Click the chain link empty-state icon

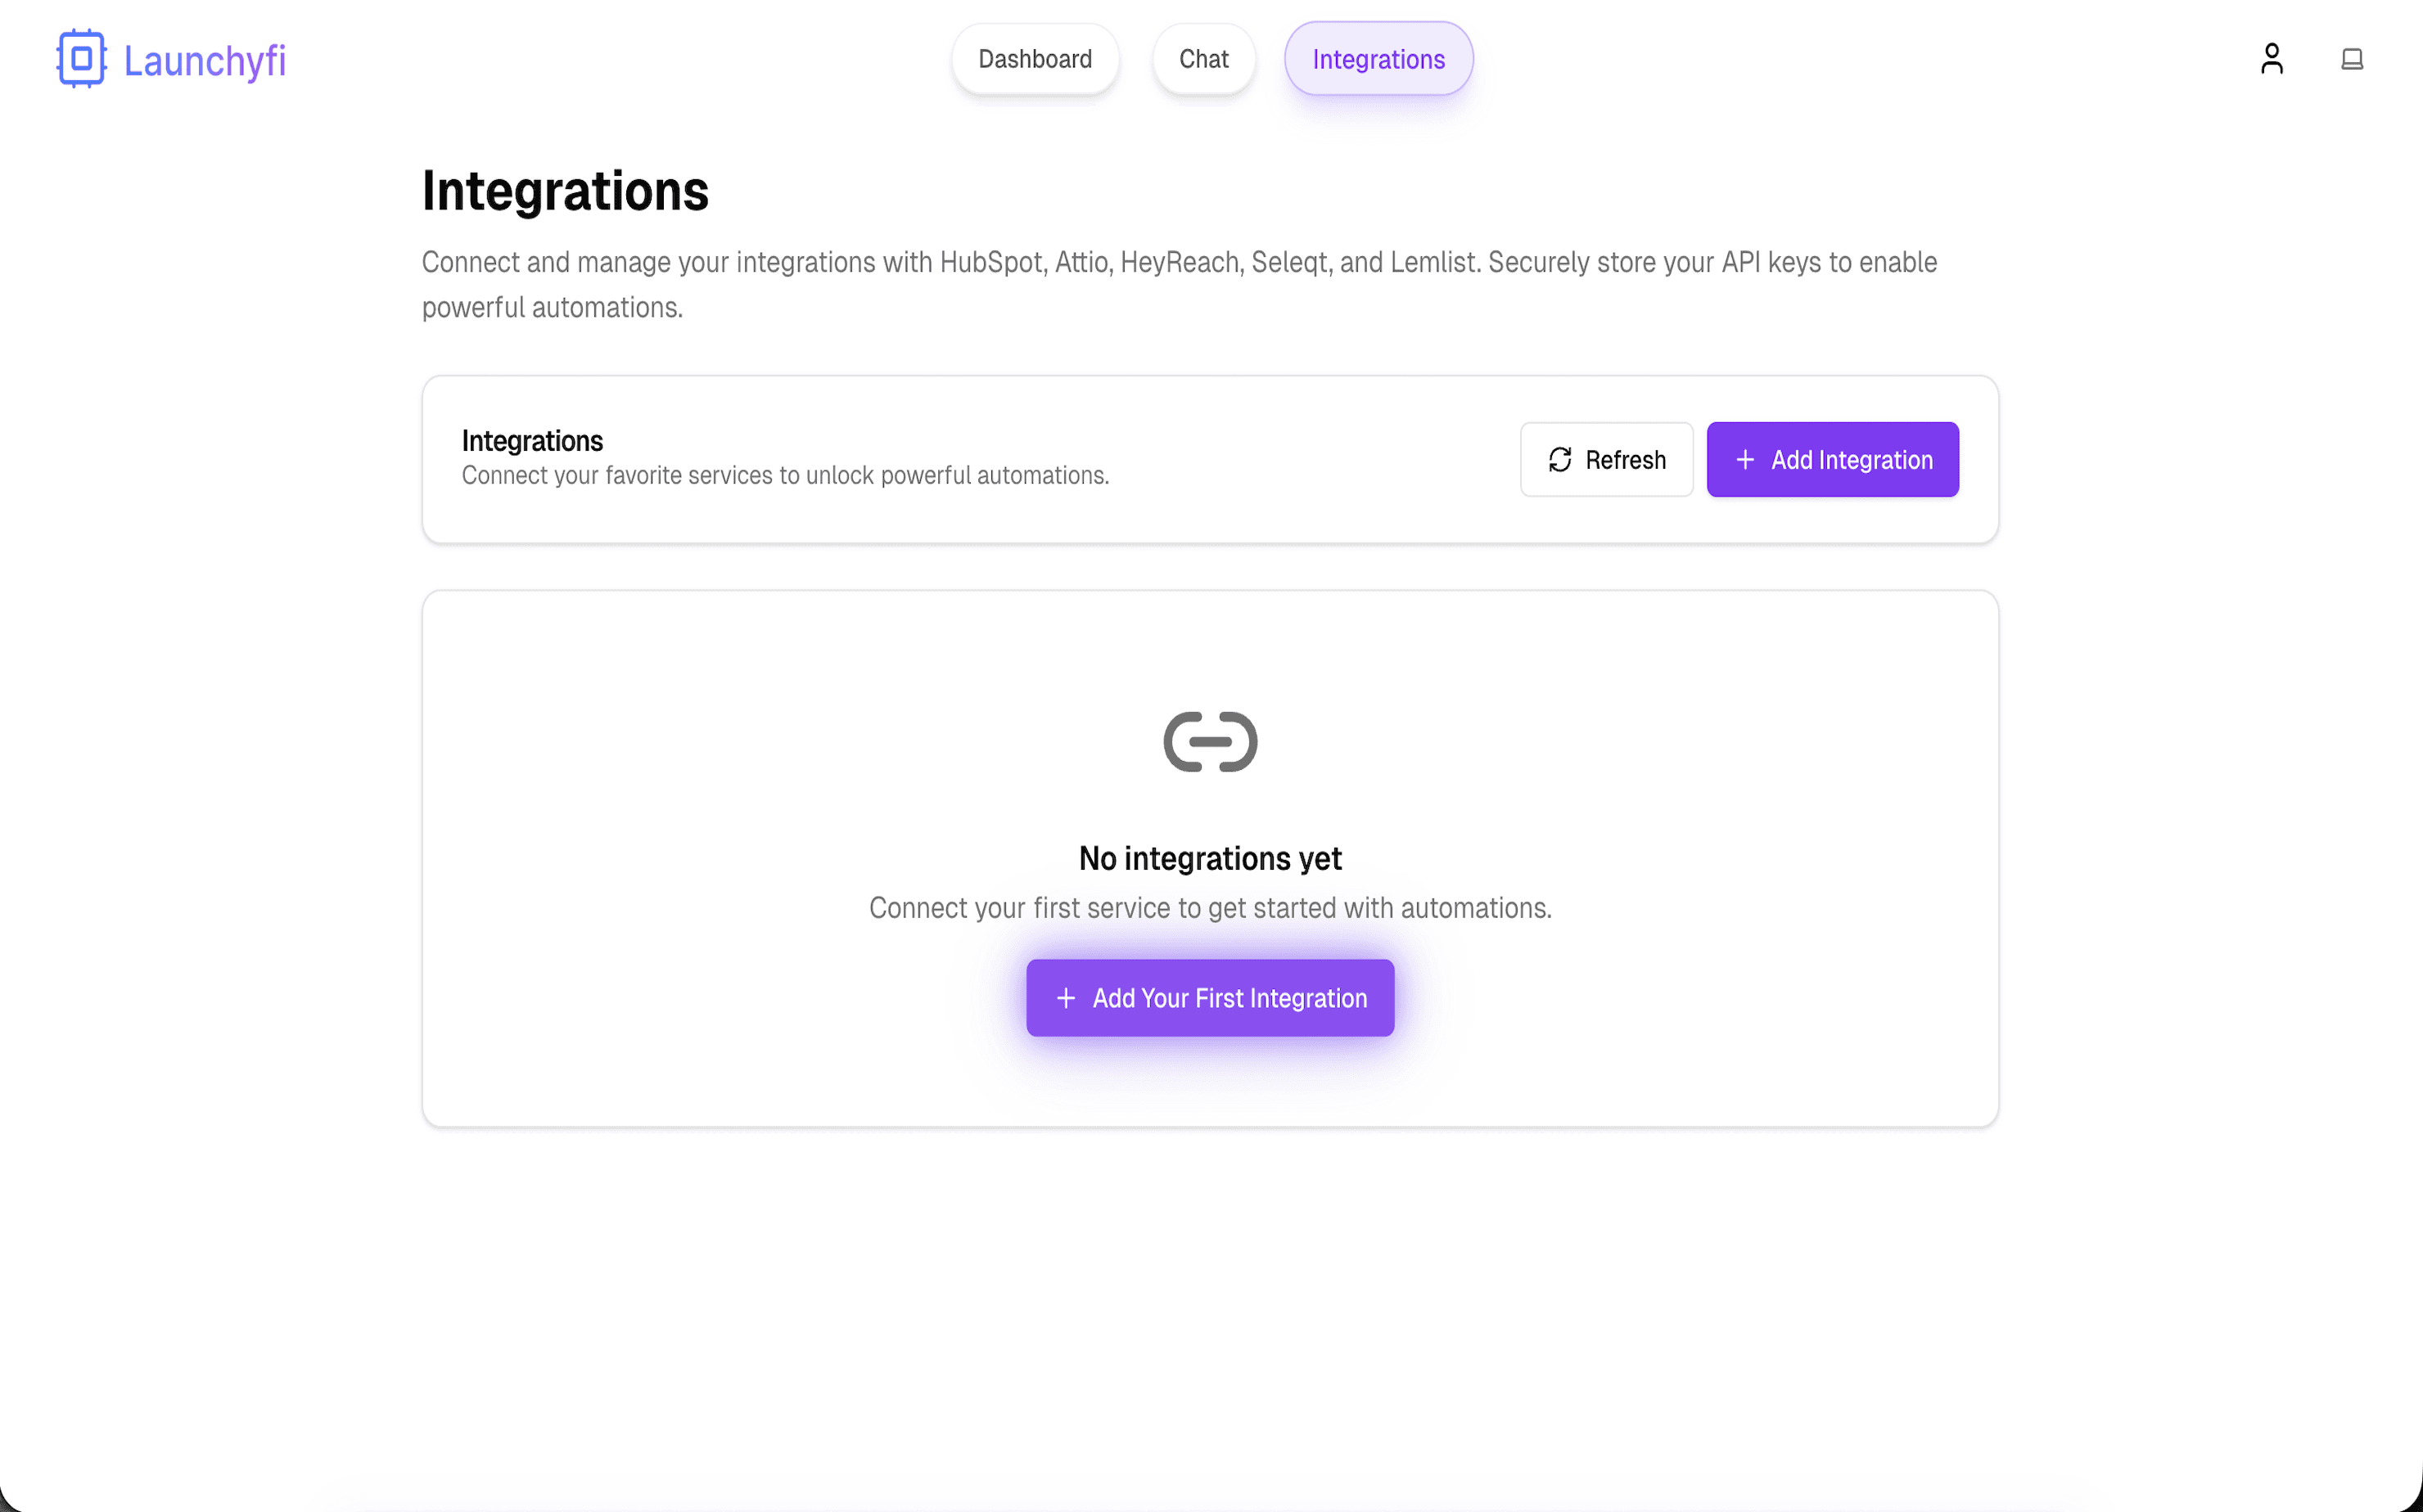coord(1211,742)
